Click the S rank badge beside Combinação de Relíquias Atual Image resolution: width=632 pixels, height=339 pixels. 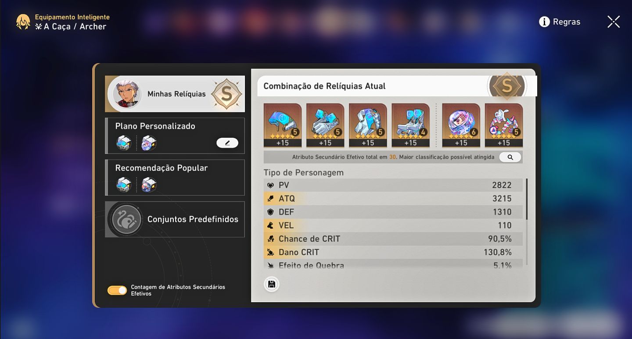click(x=507, y=86)
